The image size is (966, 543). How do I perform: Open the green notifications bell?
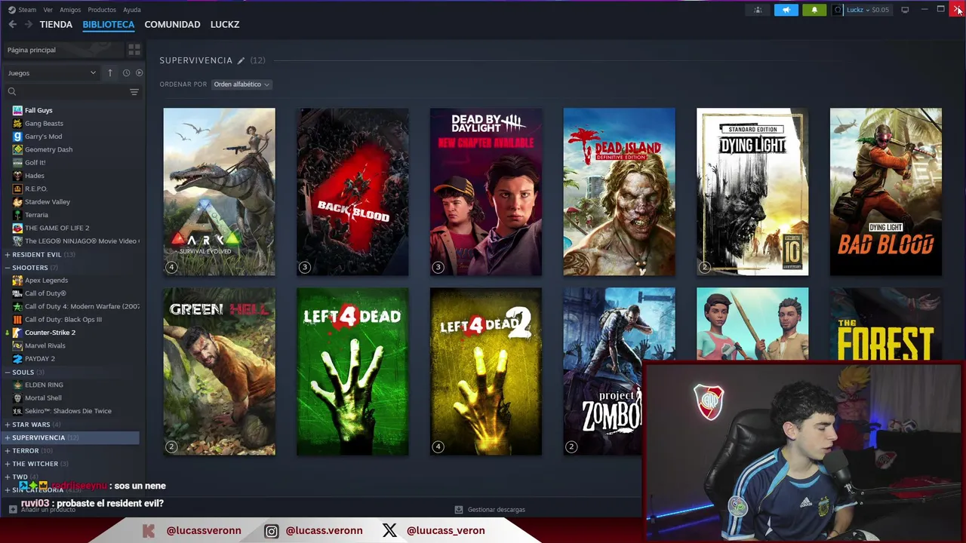pyautogui.click(x=814, y=10)
